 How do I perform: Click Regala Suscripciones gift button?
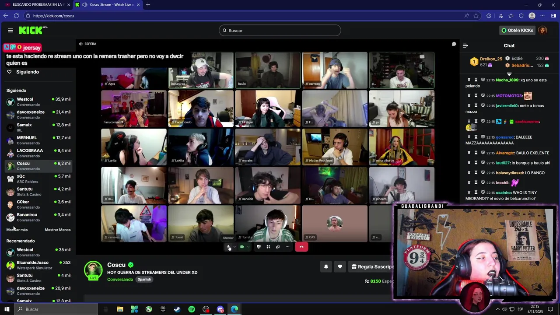(x=372, y=266)
